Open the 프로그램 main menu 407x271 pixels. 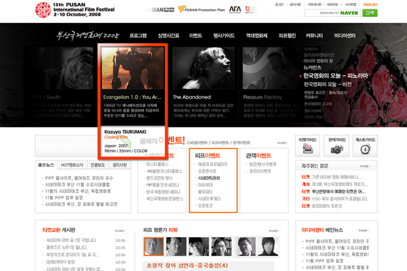click(138, 35)
